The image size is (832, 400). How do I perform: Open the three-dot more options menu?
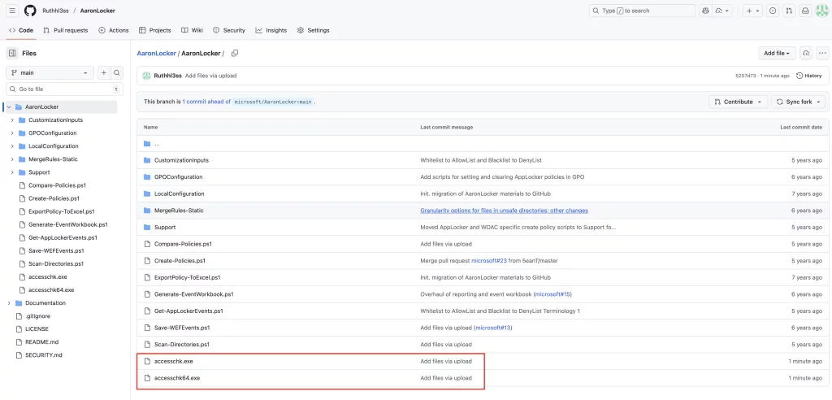point(822,53)
